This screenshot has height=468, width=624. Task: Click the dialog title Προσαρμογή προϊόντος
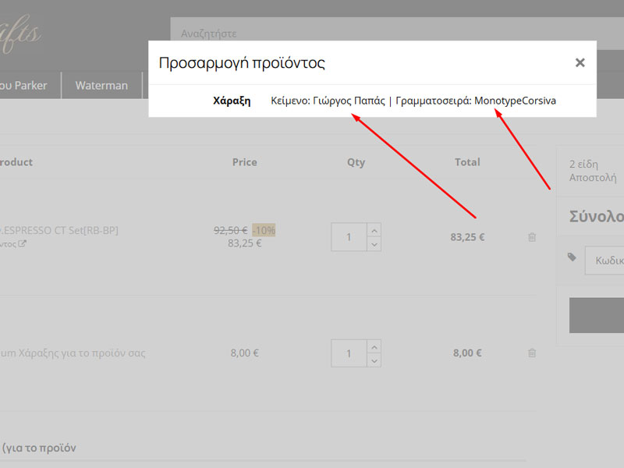pyautogui.click(x=242, y=63)
